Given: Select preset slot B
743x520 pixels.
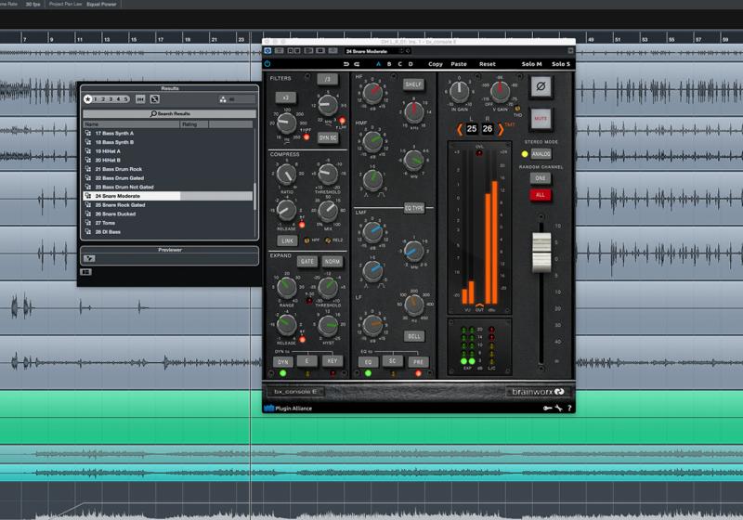Looking at the screenshot, I should pyautogui.click(x=388, y=64).
